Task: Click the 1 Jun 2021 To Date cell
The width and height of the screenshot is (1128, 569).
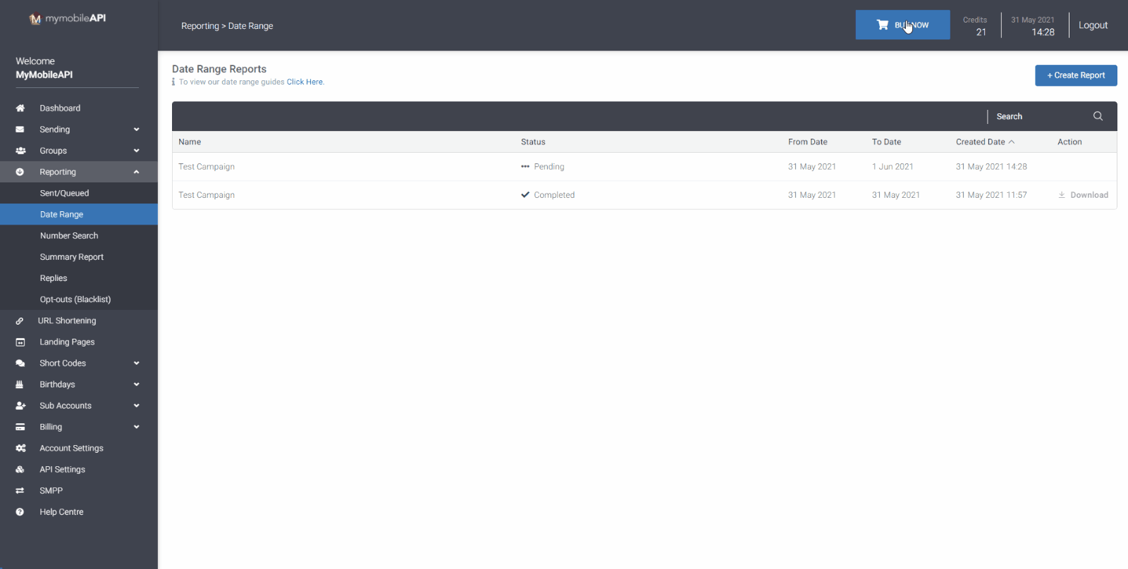Action: tap(893, 167)
